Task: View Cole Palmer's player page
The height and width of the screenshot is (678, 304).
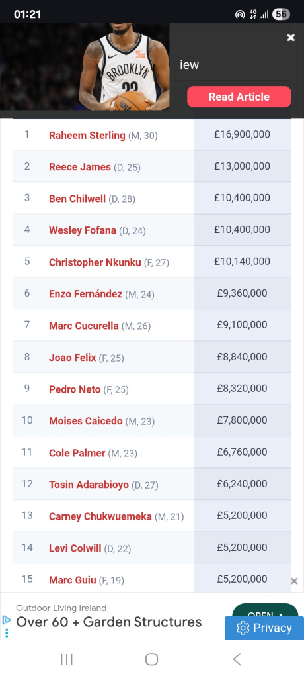Action: [x=77, y=453]
